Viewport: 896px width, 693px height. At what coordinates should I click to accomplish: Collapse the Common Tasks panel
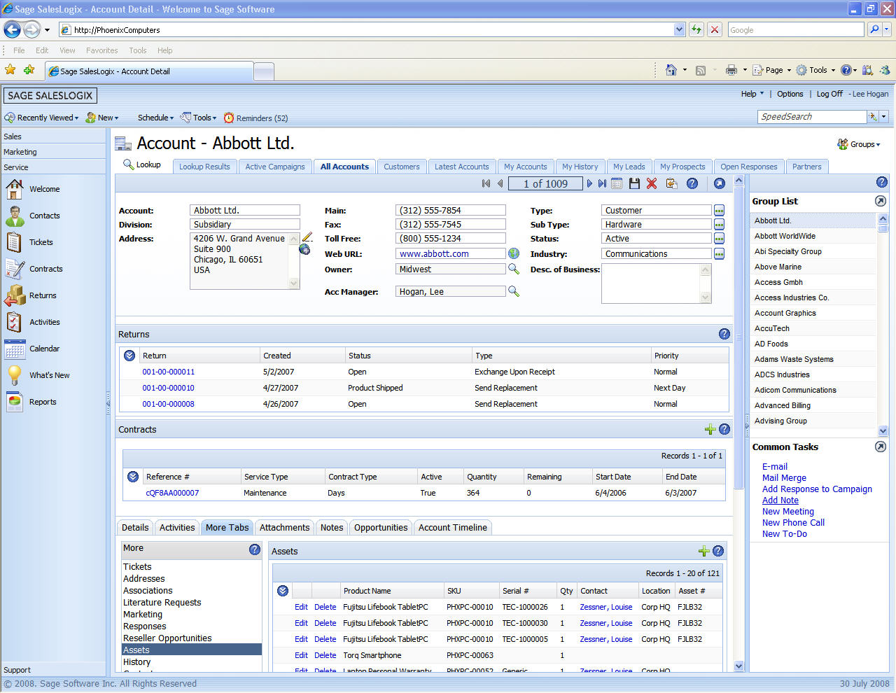(x=881, y=447)
